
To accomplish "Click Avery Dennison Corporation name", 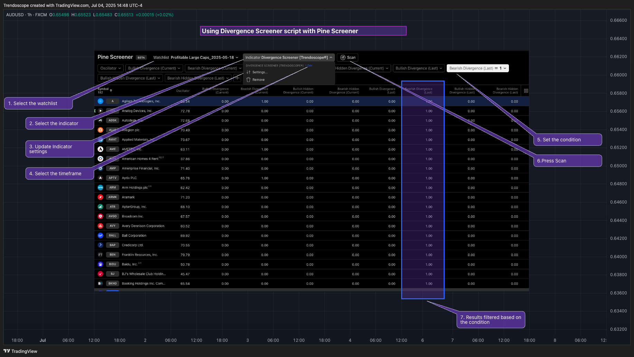I will (x=143, y=226).
